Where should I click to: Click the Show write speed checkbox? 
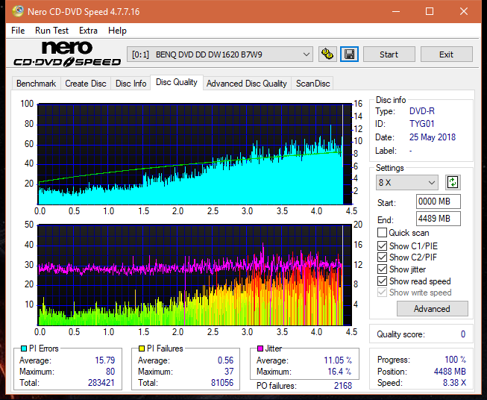(382, 293)
